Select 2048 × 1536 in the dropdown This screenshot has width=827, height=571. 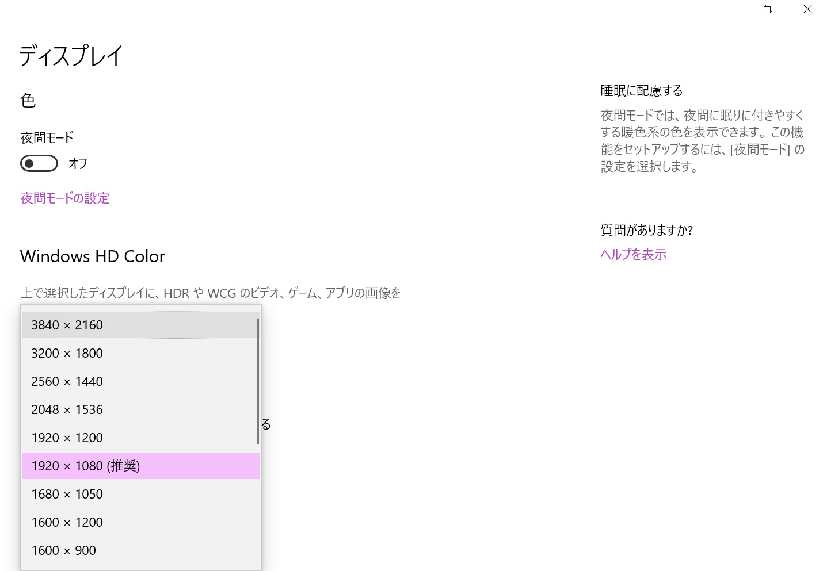tap(67, 410)
